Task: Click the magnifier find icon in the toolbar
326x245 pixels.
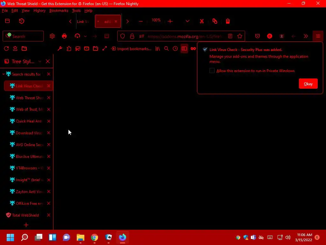Action: 166,48
